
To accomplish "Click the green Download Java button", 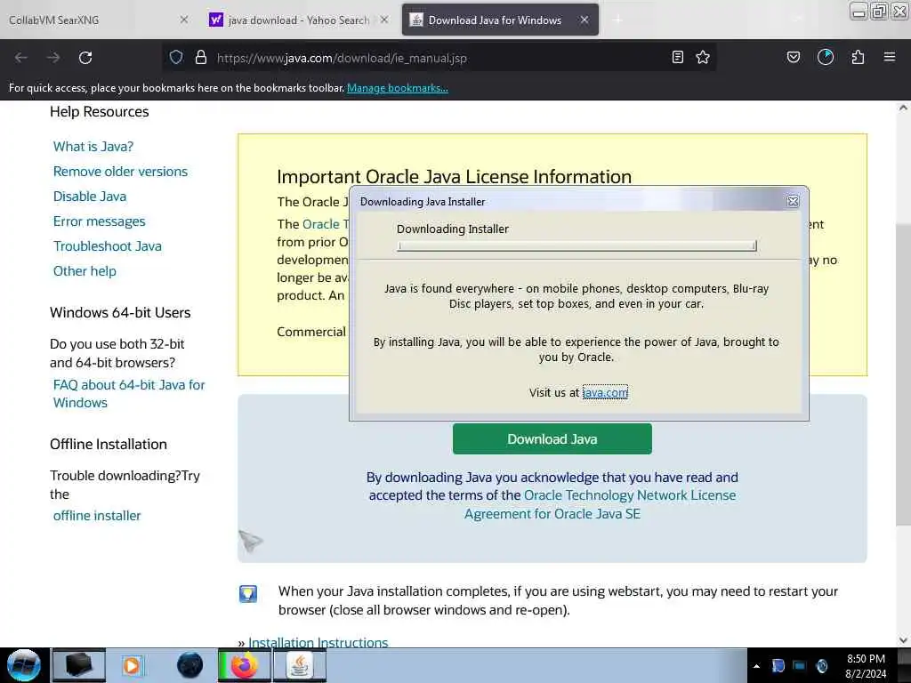I will click(x=552, y=439).
